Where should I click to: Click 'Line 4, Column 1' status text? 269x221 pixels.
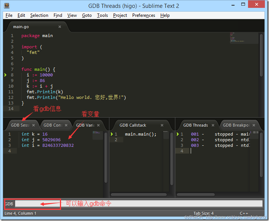point(20,213)
